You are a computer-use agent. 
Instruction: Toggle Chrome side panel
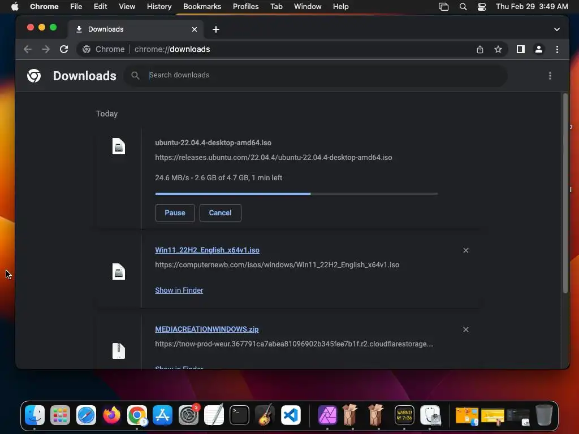[x=521, y=49]
